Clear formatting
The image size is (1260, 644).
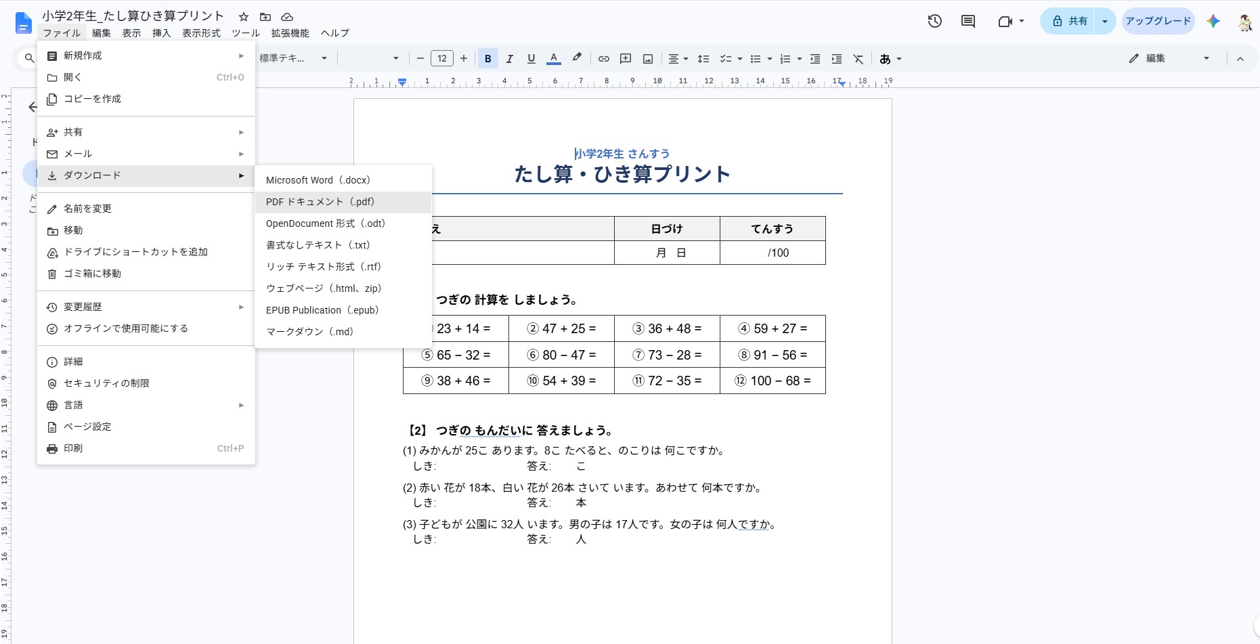click(x=859, y=59)
